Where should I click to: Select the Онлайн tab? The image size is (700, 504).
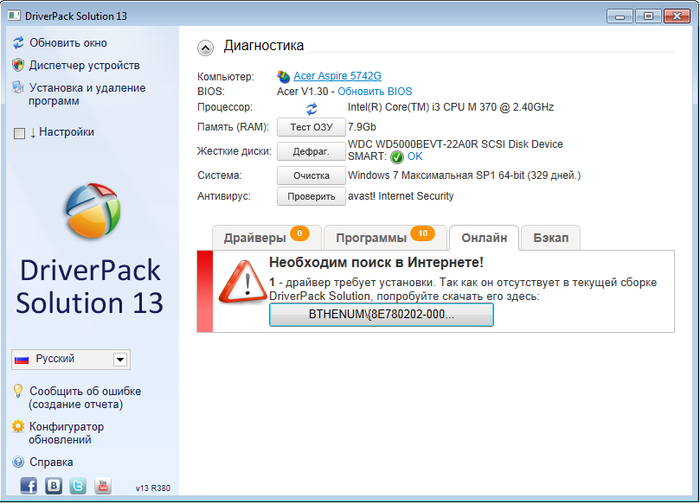point(484,238)
